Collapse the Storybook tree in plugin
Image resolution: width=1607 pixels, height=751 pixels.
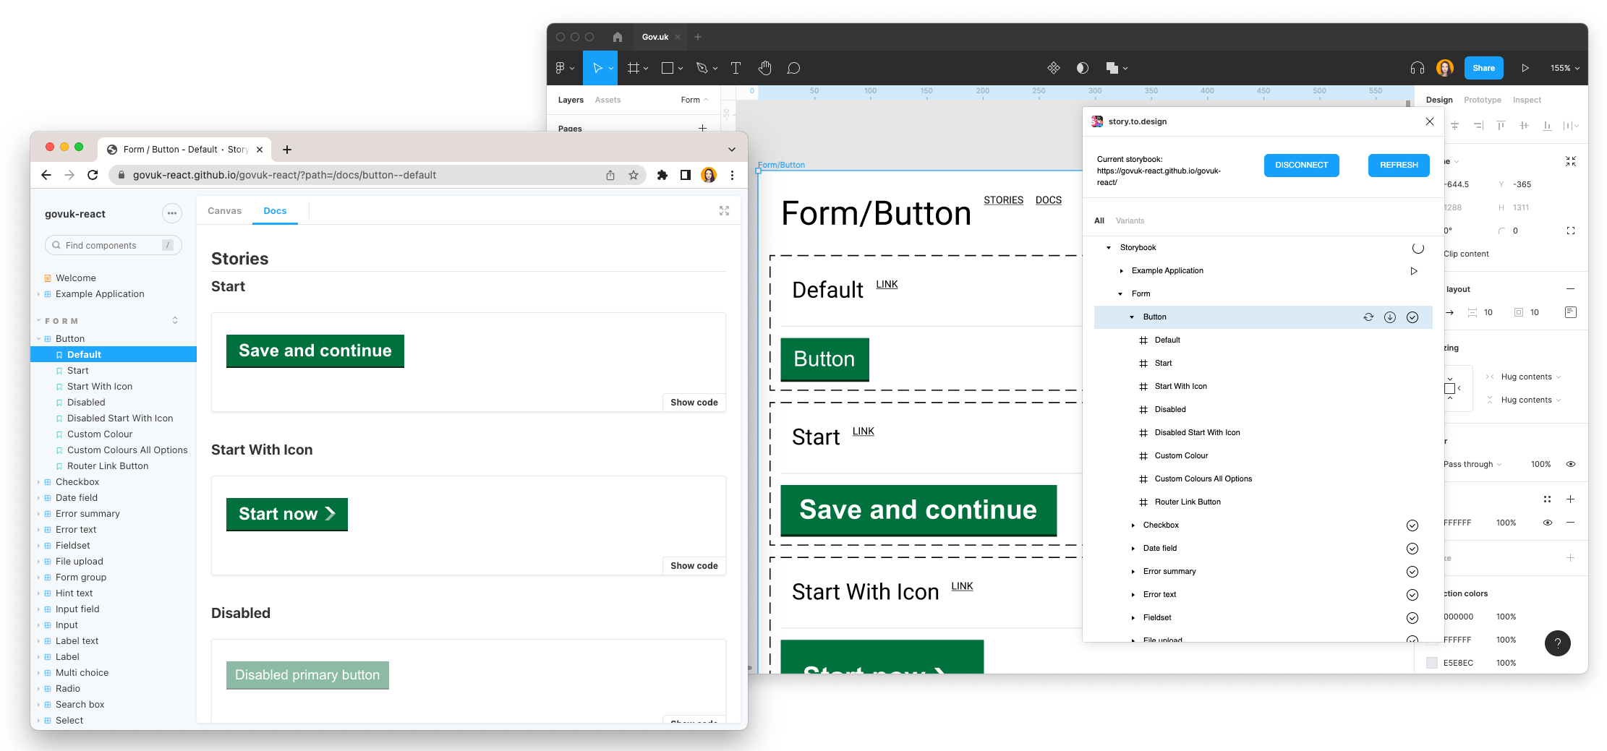1109,248
